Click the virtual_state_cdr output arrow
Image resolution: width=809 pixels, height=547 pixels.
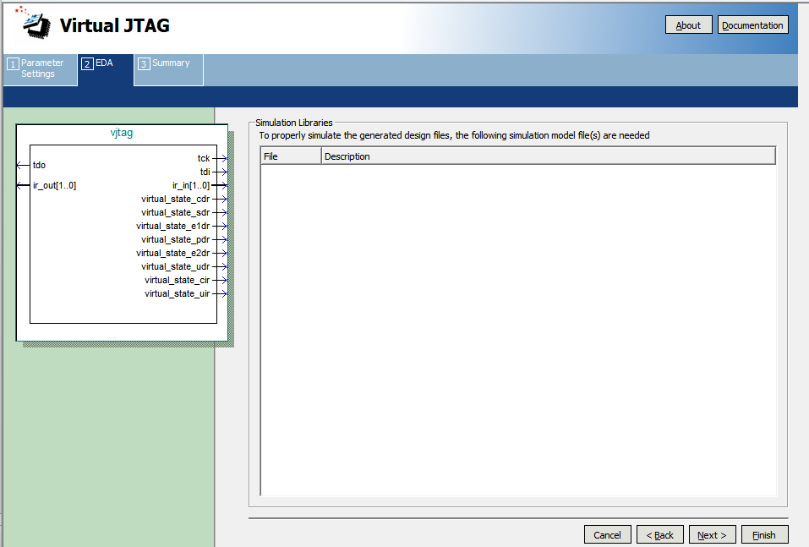(x=221, y=199)
